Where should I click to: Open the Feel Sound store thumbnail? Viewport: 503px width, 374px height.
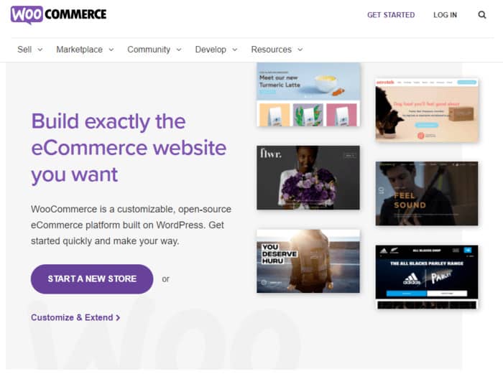click(427, 194)
